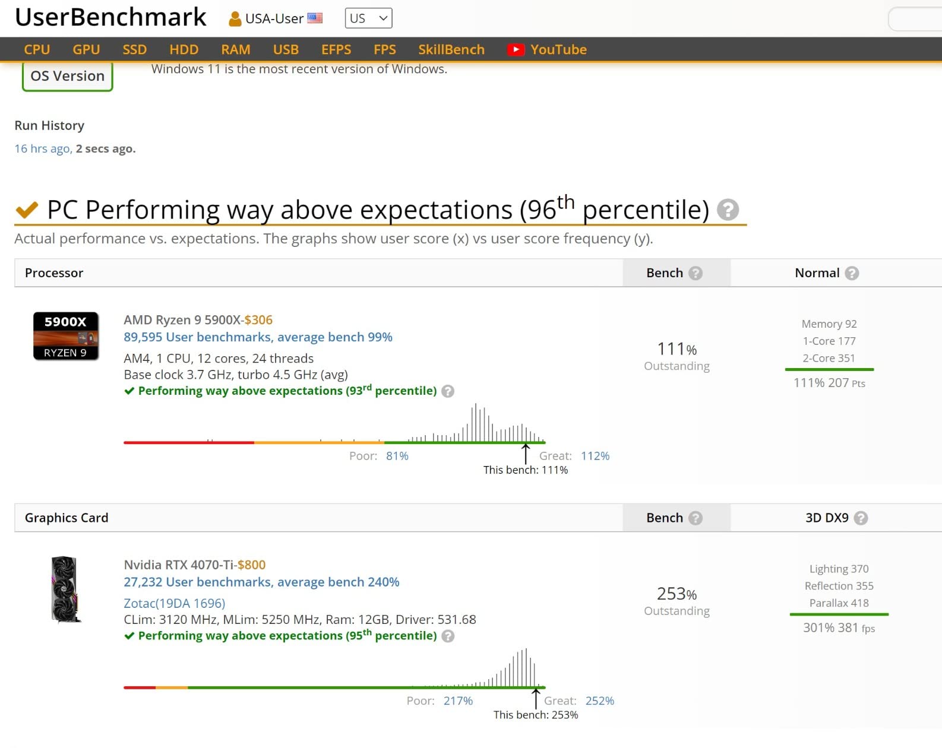
Task: Open the FPS menu
Action: [385, 50]
